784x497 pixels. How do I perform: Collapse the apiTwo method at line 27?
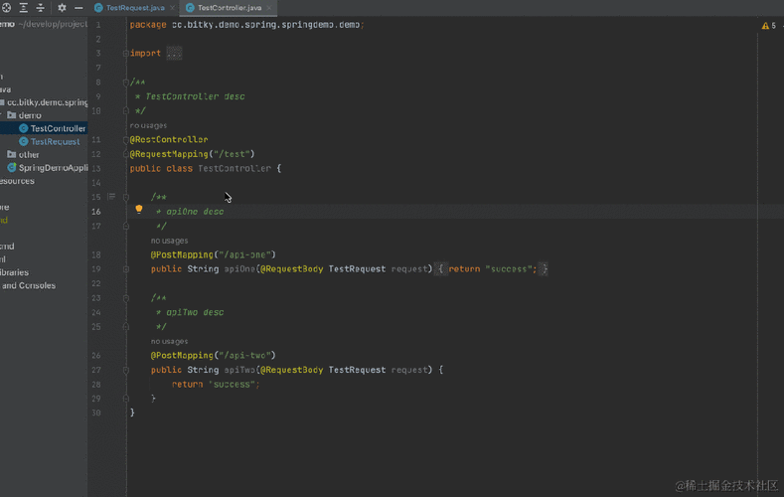click(x=126, y=370)
